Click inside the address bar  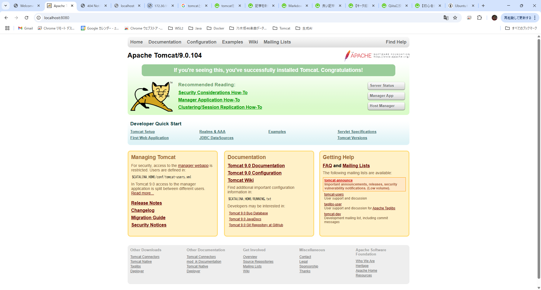click(113, 18)
